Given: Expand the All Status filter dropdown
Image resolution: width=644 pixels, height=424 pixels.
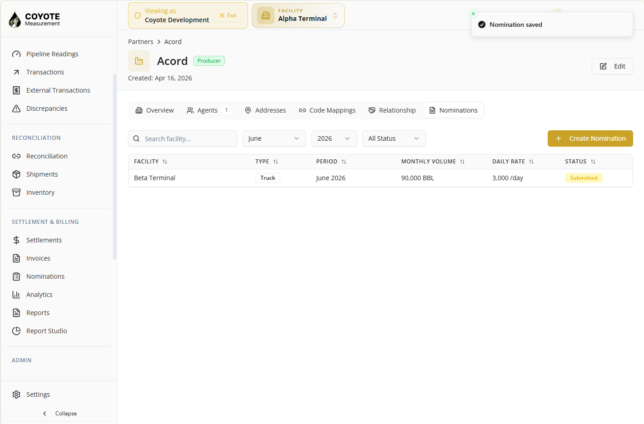Looking at the screenshot, I should pos(394,138).
